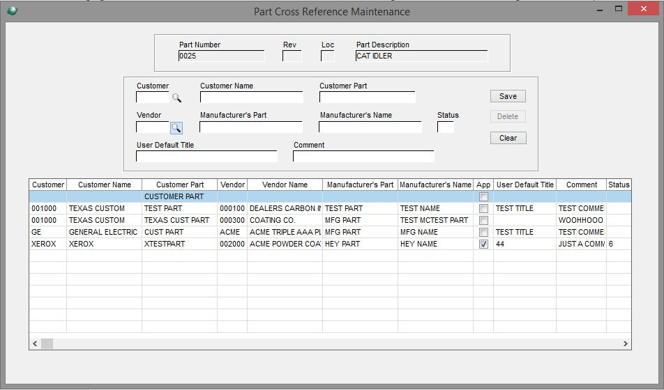Select the WOOHHOOO comment cell
This screenshot has height=390, width=664.
tap(582, 220)
